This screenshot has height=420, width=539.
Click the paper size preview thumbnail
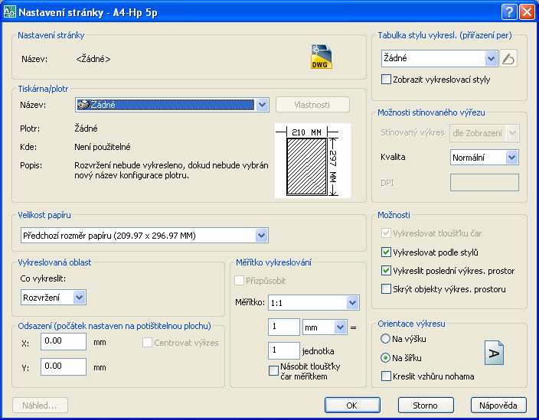(x=312, y=161)
